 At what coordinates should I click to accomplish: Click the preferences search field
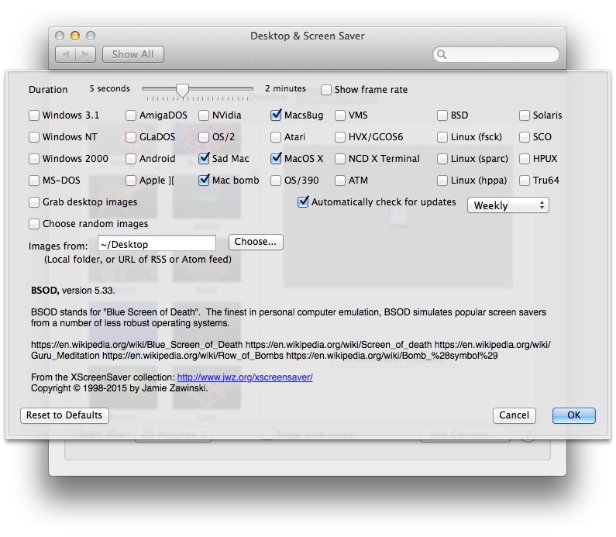coord(496,54)
